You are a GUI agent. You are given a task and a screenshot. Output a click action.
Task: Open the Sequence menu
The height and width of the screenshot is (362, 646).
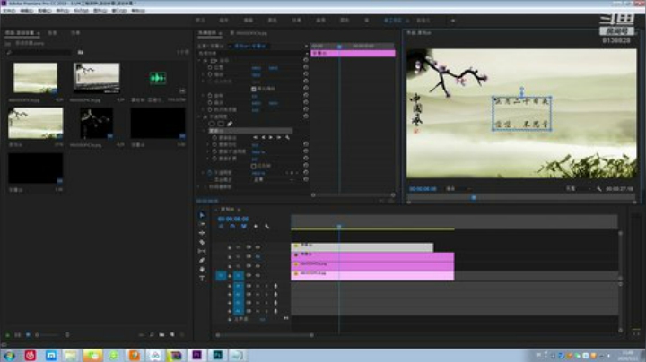62,10
